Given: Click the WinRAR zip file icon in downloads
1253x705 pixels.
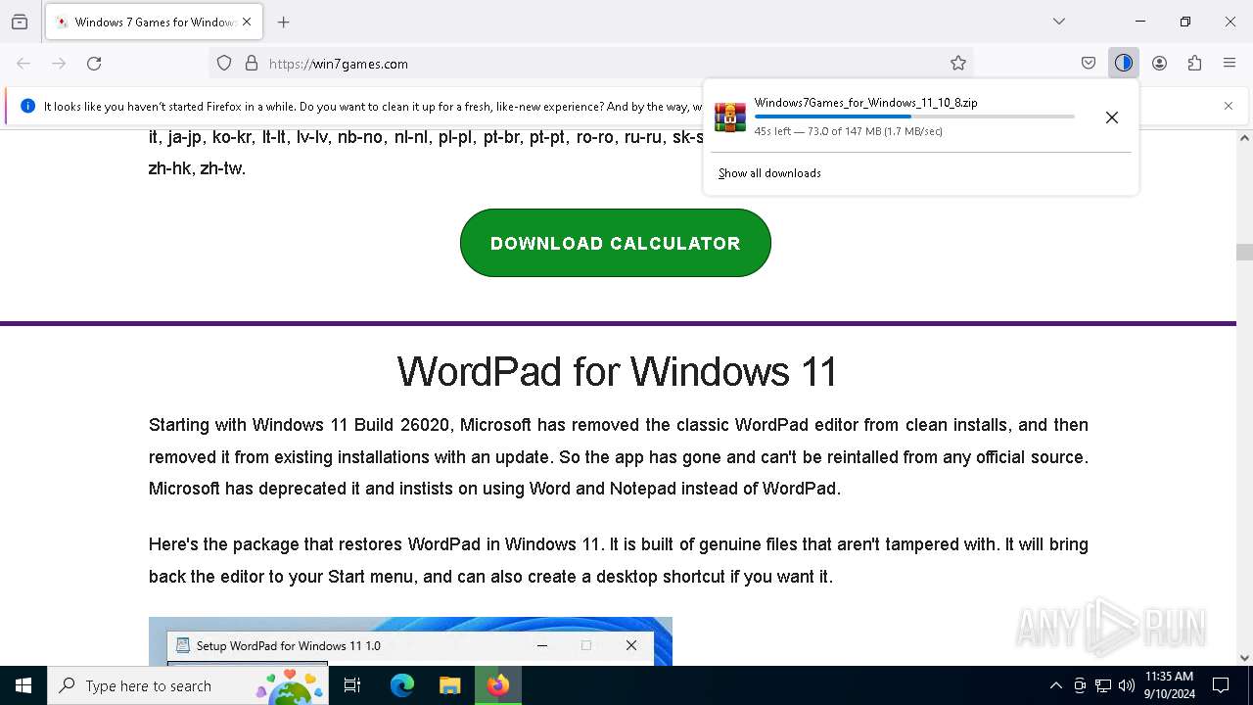Looking at the screenshot, I should 729,117.
